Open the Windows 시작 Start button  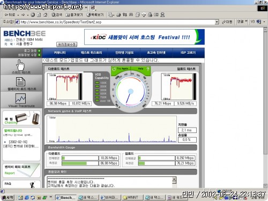[8, 197]
